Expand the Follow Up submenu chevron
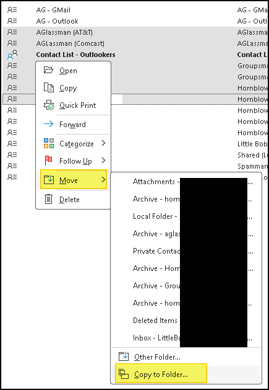The height and width of the screenshot is (390, 269). click(103, 161)
